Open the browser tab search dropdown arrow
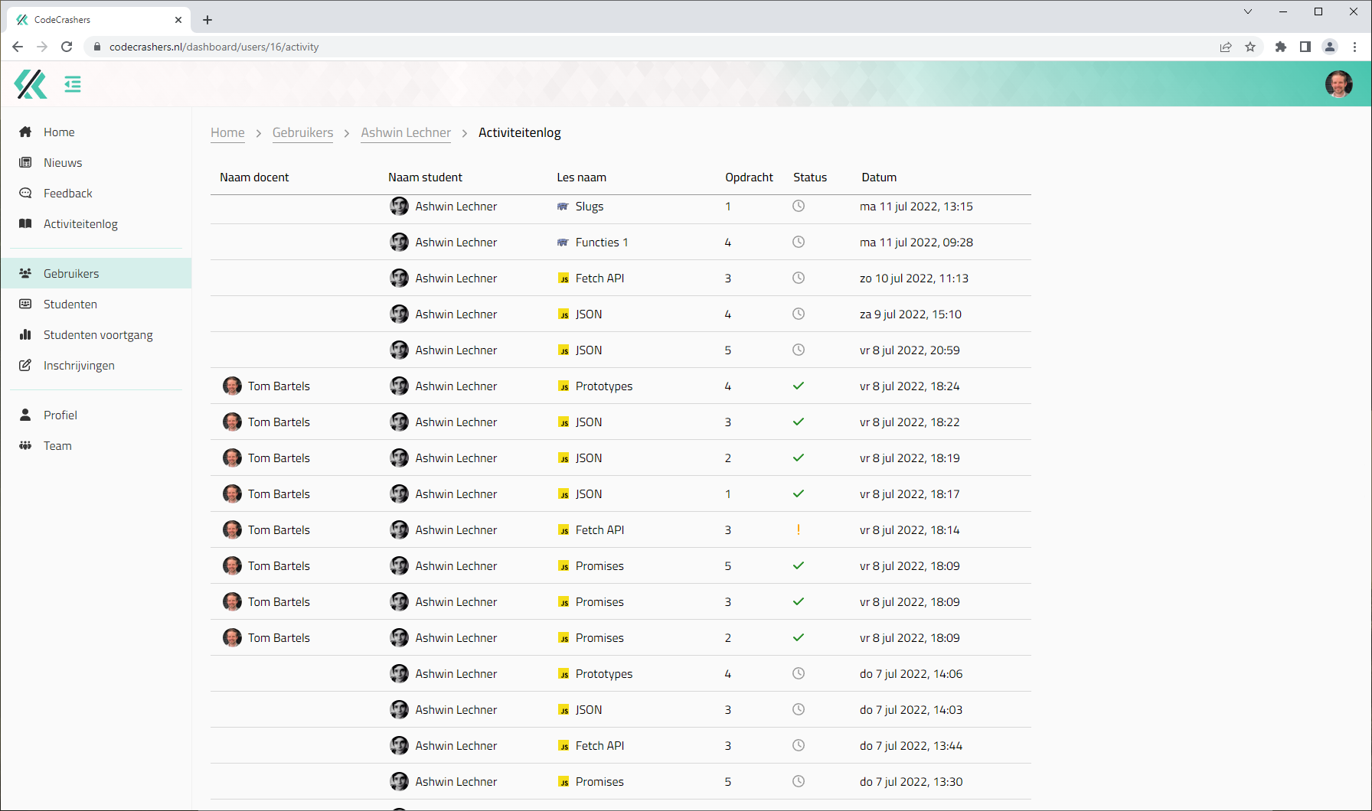1372x811 pixels. click(x=1248, y=11)
